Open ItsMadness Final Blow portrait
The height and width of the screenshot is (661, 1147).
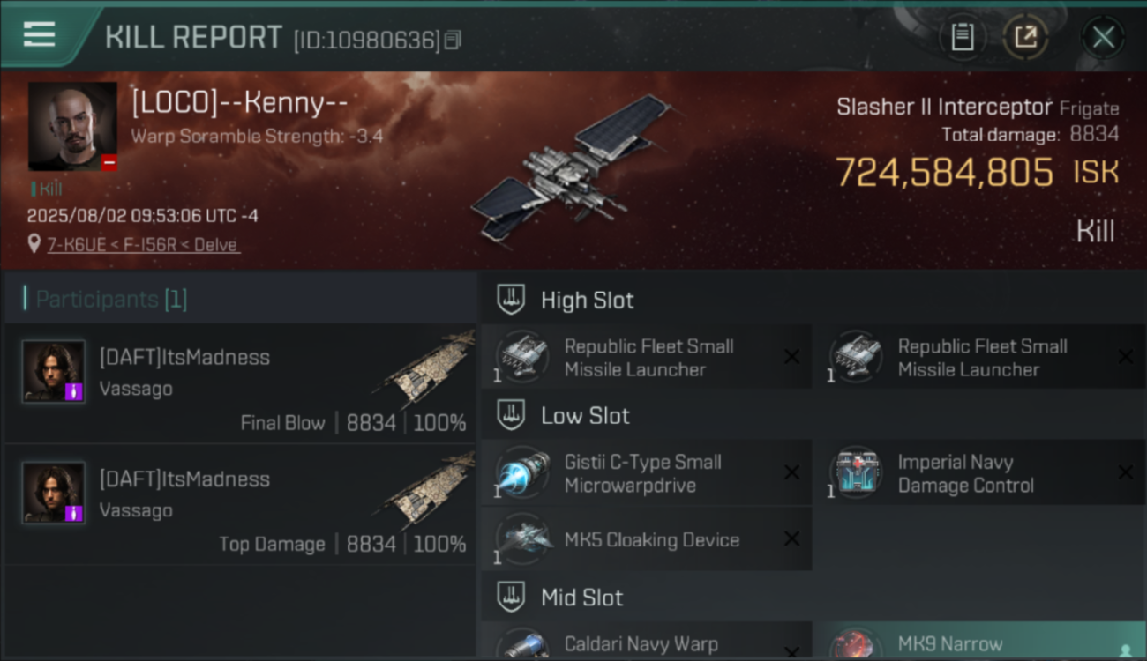coord(54,371)
